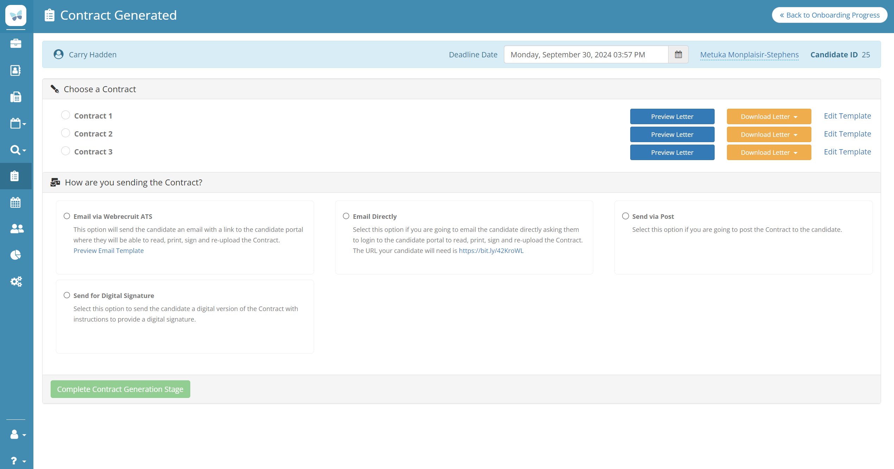
Task: Open calendar picker beside Deadline Date
Action: pos(678,55)
